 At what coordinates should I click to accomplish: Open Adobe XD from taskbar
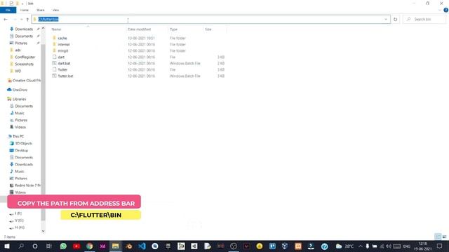tap(102, 246)
